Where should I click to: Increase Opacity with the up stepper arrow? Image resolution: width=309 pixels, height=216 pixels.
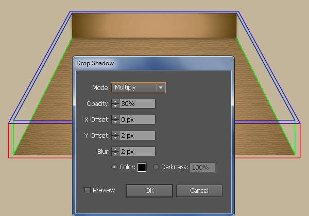[115, 101]
